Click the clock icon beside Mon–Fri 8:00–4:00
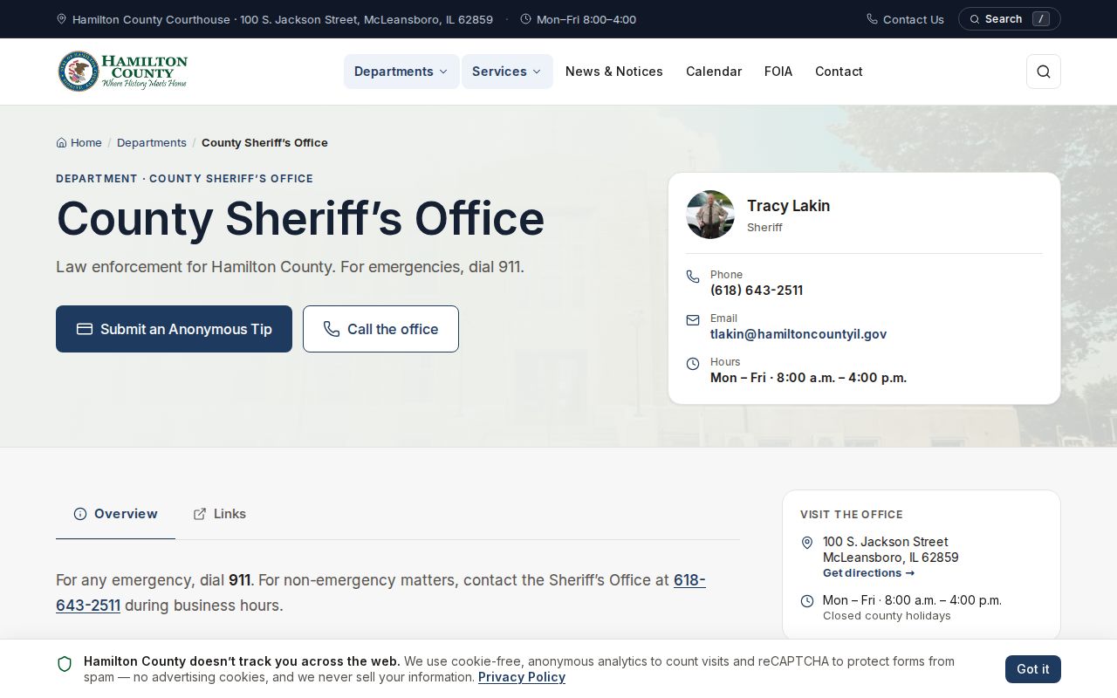1117x698 pixels. pos(525,19)
